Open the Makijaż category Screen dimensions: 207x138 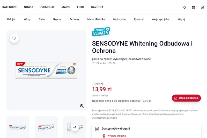pos(11,19)
